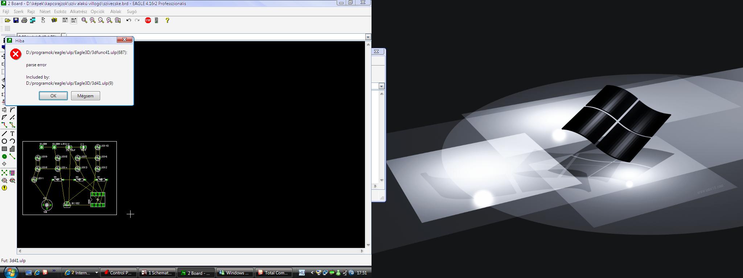Open the Fájl menu

click(x=6, y=12)
